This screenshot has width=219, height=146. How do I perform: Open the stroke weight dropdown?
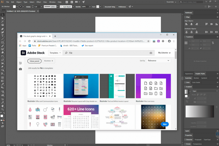pyautogui.click(x=41, y=7)
